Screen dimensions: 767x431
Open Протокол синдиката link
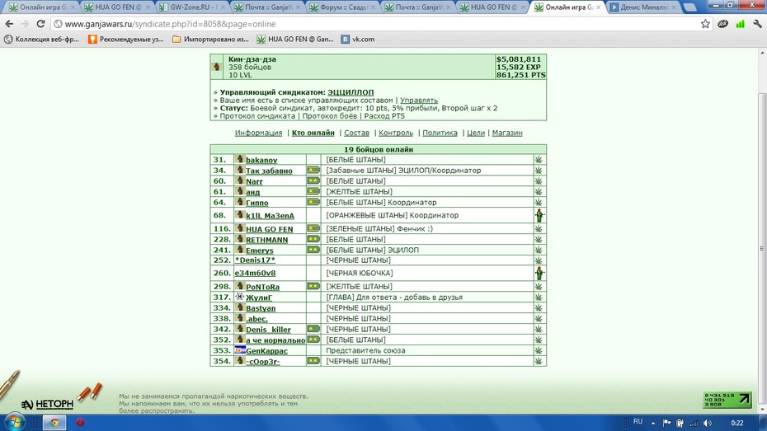[257, 116]
